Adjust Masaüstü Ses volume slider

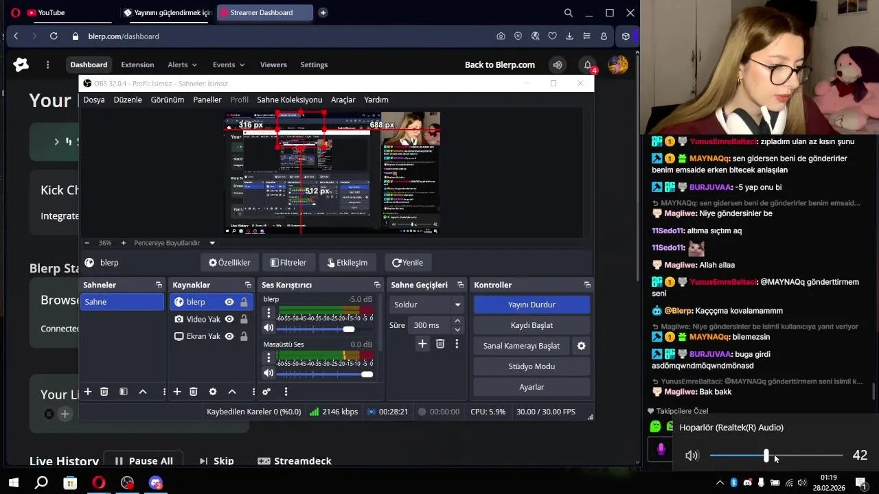(x=325, y=374)
